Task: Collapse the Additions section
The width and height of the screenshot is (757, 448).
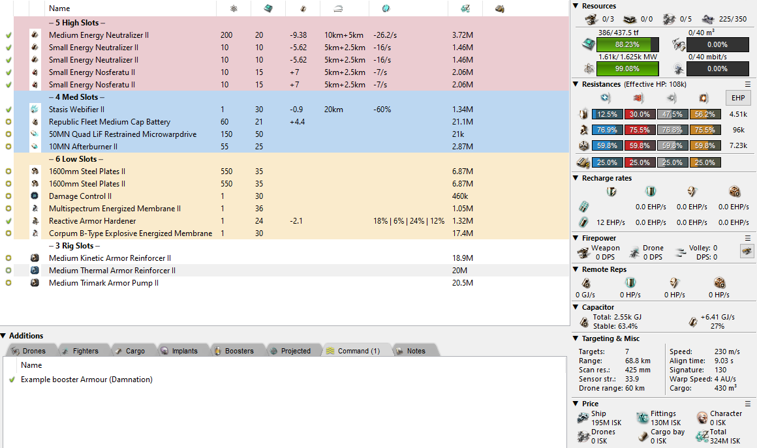Action: pos(4,336)
